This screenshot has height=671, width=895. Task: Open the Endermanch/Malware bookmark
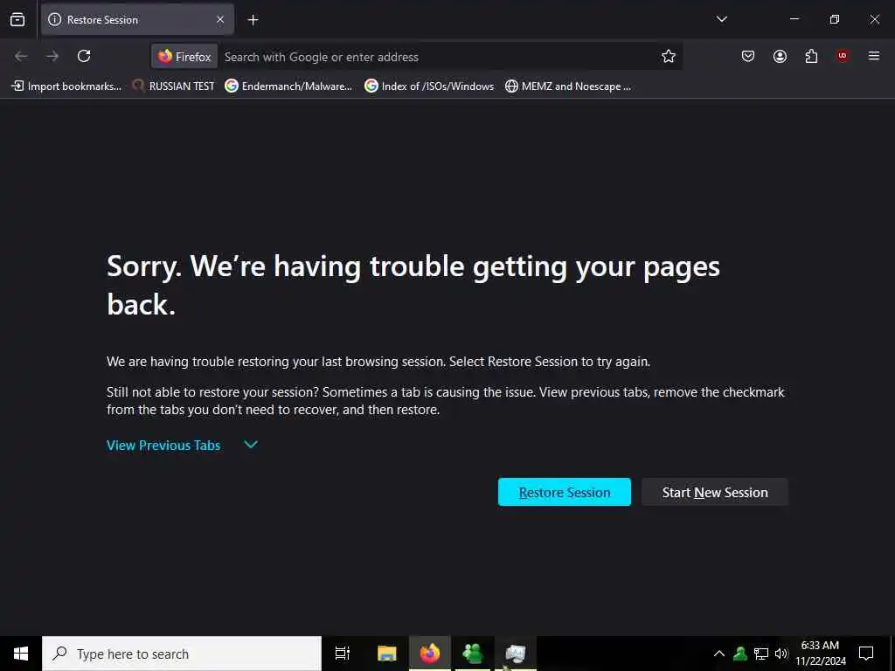tap(288, 86)
